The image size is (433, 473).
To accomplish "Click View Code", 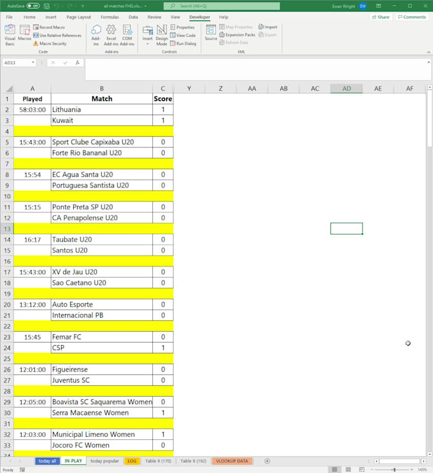I will 183,36.
